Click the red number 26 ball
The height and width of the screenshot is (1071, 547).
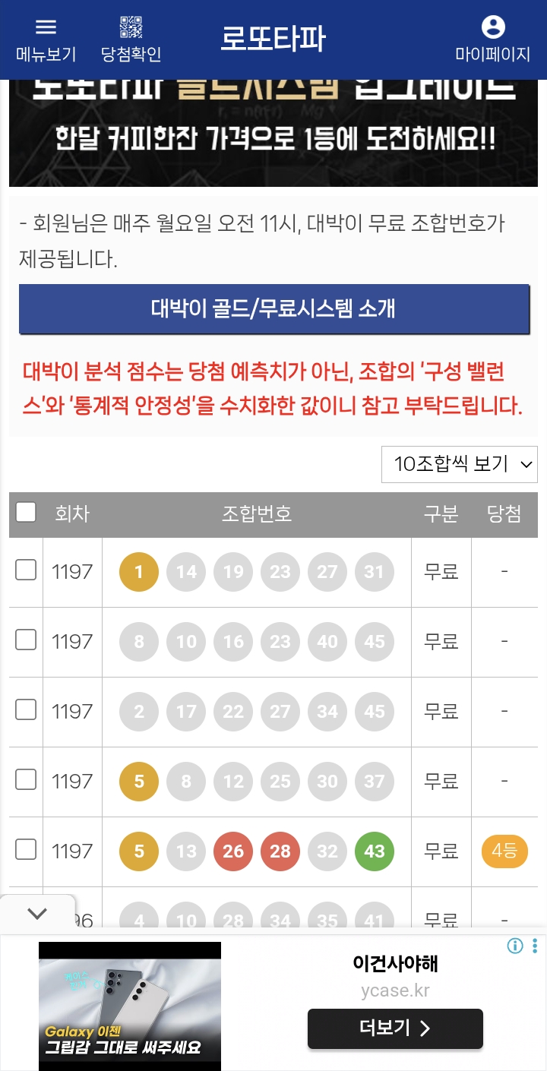click(x=233, y=851)
